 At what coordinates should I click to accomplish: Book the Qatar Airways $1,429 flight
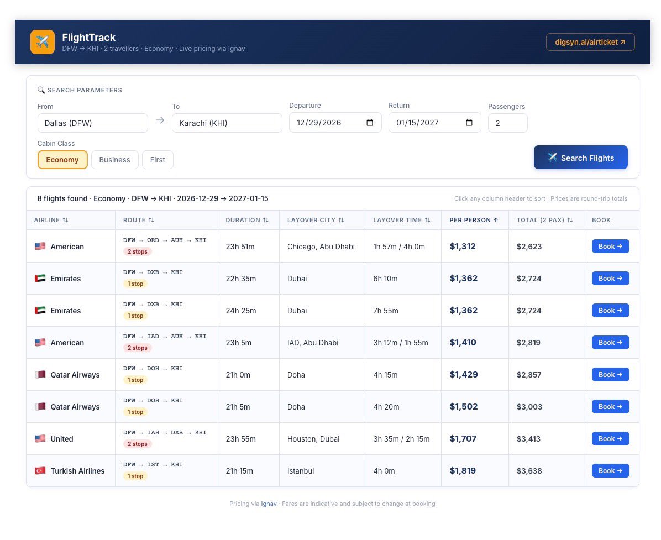[x=610, y=374]
